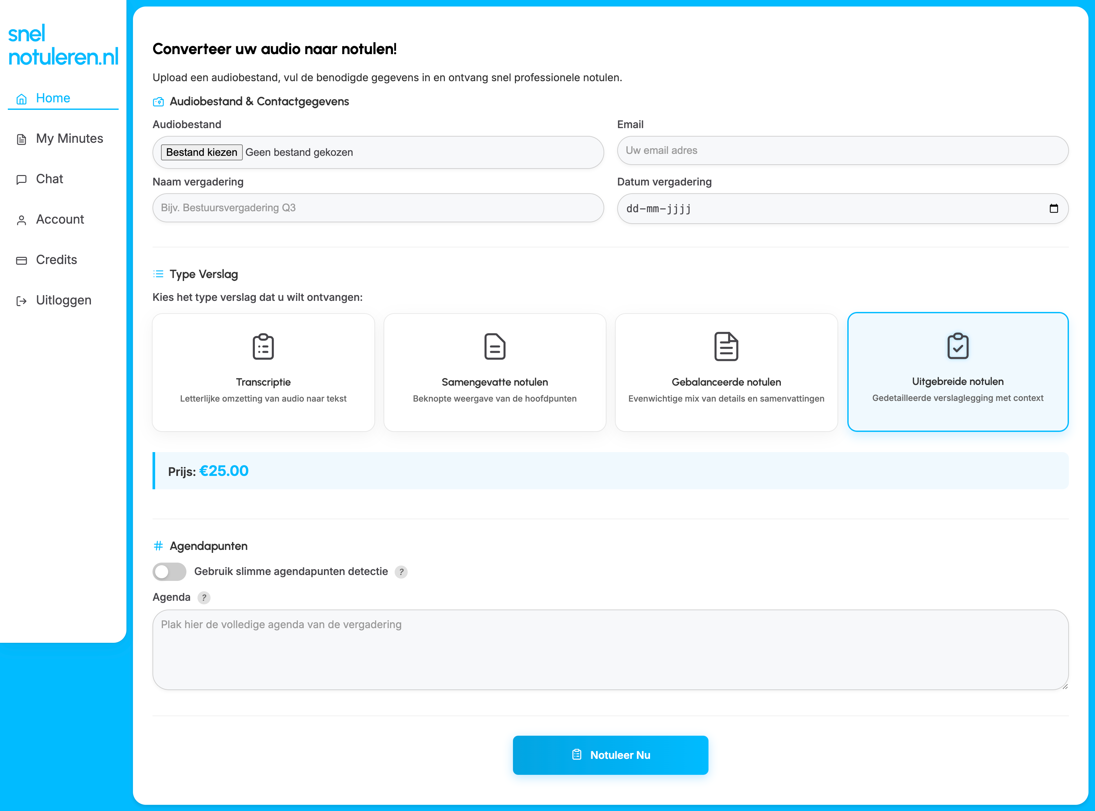This screenshot has height=811, width=1095.
Task: Click the email address input field
Action: coord(843,150)
